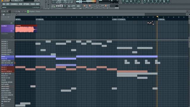Screen dimensions: 190x107
Task: Click the BASS CHORUS pattern block
Action: 132,71
